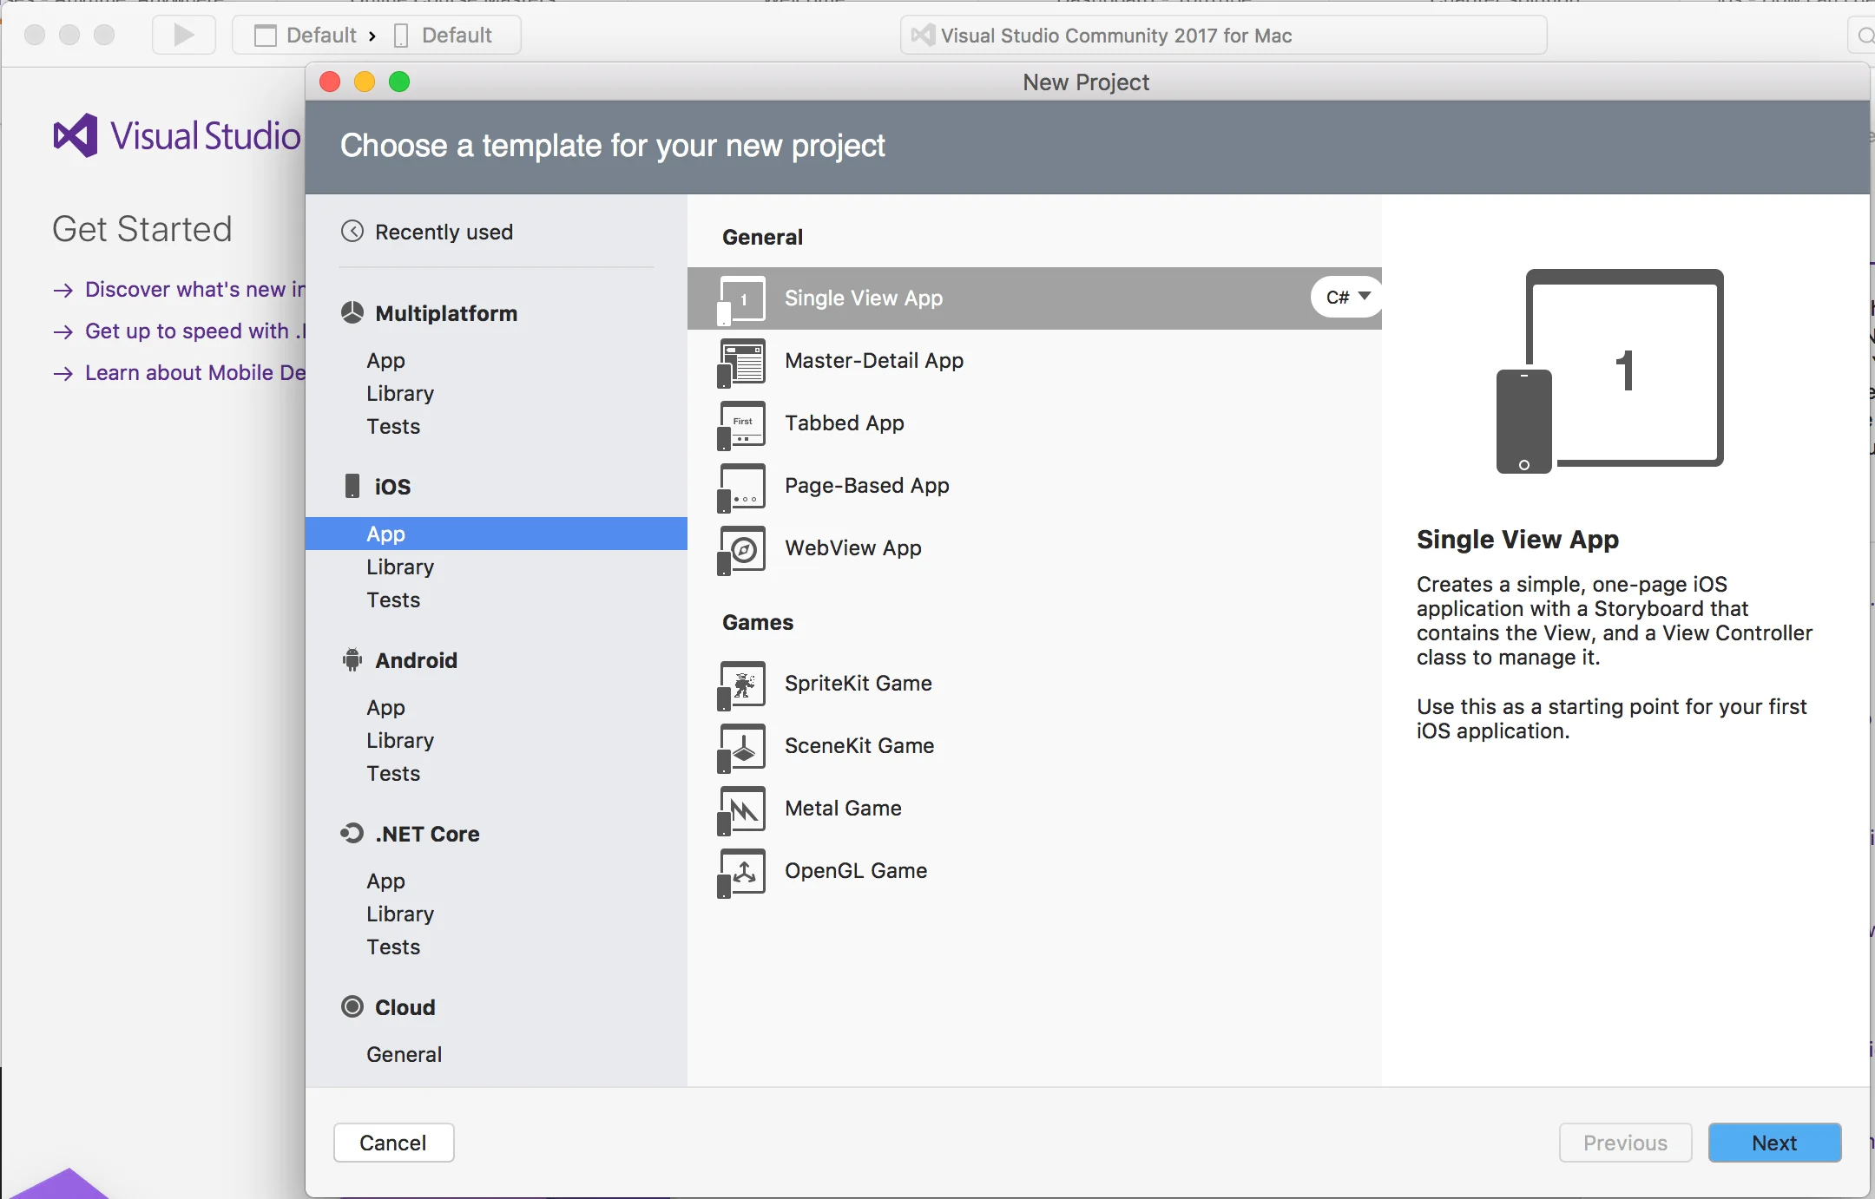Open 'Discover what's new' link
The height and width of the screenshot is (1199, 1875).
[195, 289]
